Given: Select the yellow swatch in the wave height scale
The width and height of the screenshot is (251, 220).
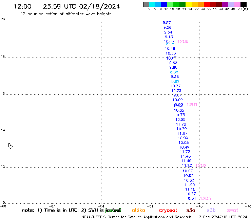Looking at the screenshot, I should click(189, 4).
